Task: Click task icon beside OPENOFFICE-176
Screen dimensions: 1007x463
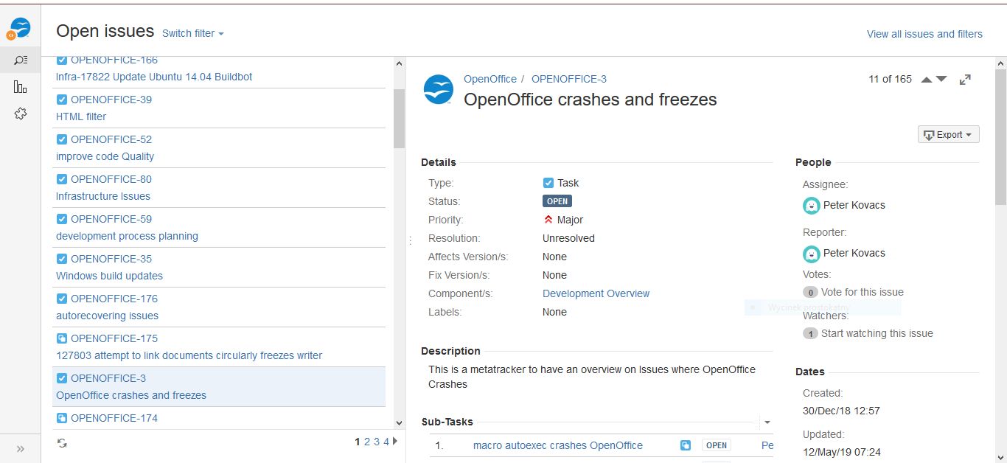Action: (x=62, y=299)
